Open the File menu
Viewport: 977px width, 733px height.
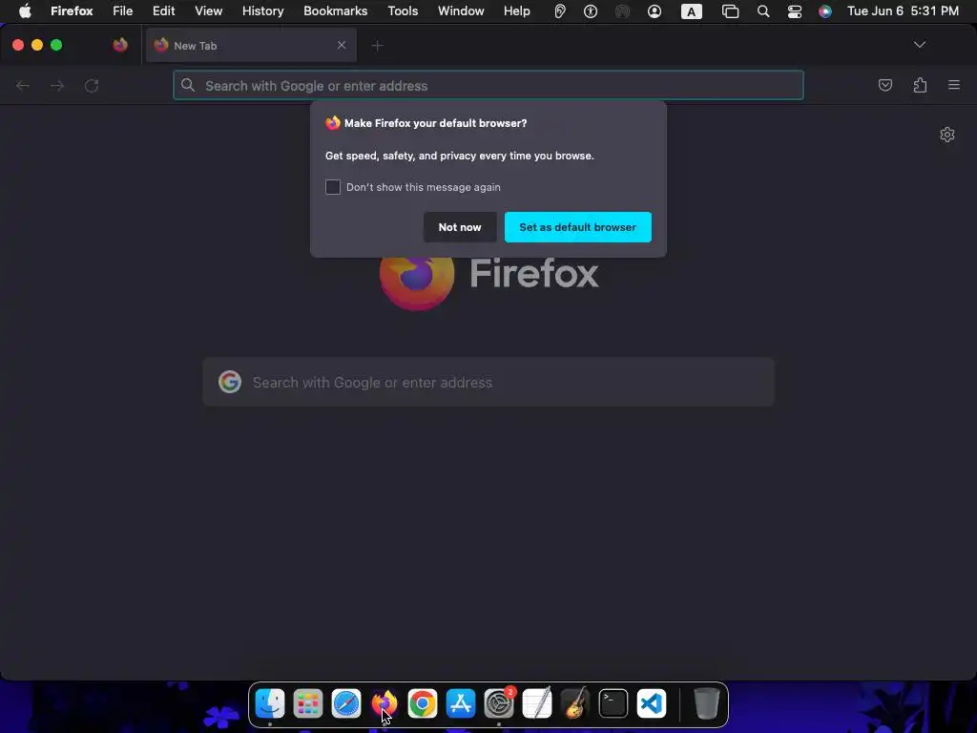tap(123, 10)
